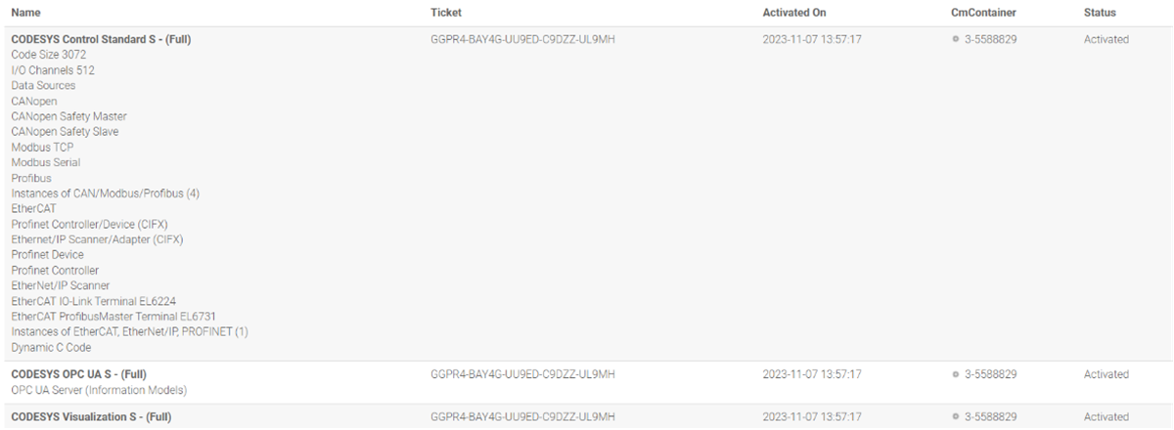Select the EtherCAT IO-Link Terminal EL6224 entry
1174x430 pixels.
[x=94, y=301]
